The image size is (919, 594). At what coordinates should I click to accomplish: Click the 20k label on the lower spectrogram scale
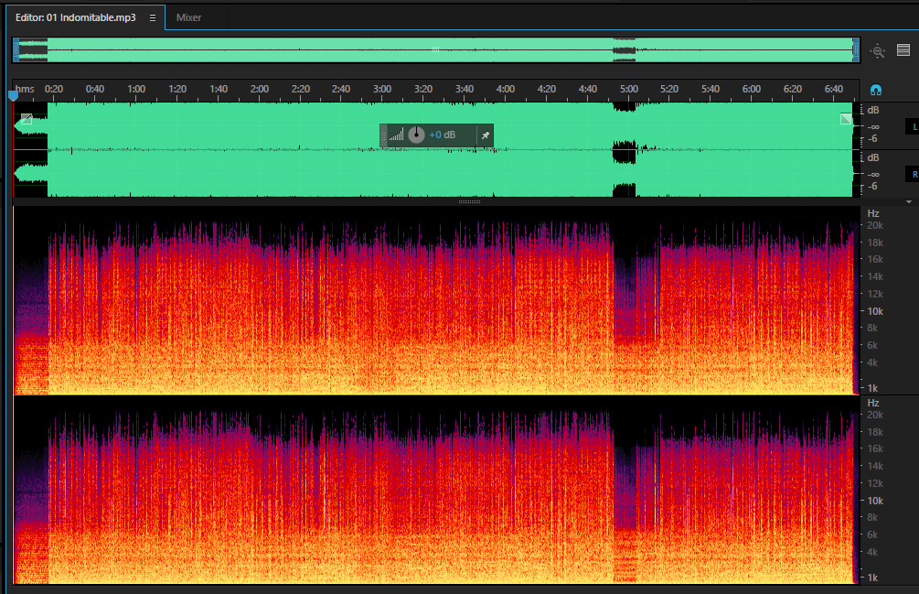coord(875,416)
